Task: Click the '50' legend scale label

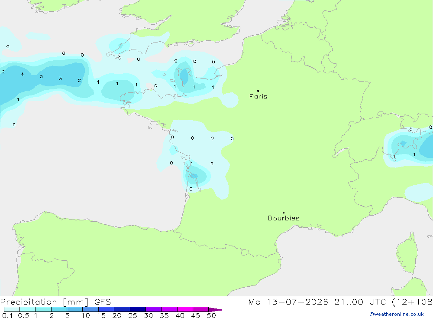Action: pos(211,315)
